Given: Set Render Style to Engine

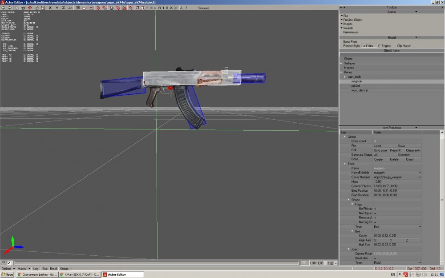Looking at the screenshot, I should pyautogui.click(x=384, y=46).
